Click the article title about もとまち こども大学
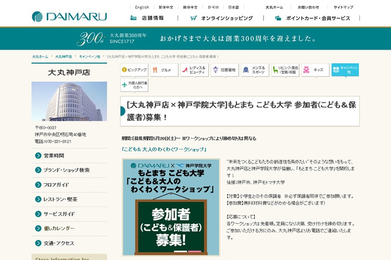This screenshot has width=391, height=260. 241,111
